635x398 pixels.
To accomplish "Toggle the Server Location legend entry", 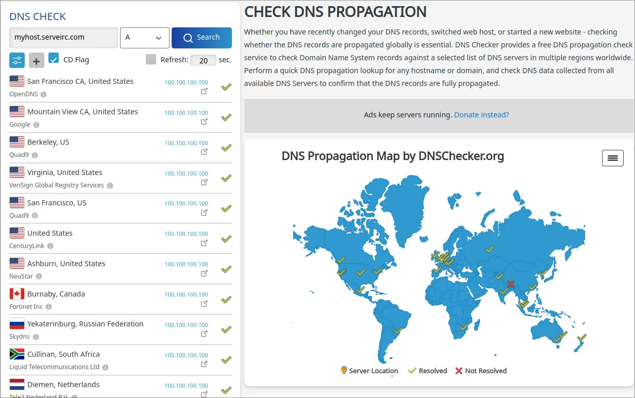I will point(369,371).
